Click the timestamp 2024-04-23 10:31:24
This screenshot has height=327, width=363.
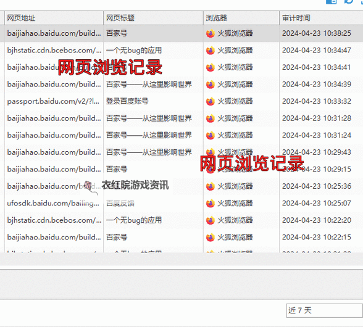pyautogui.click(x=317, y=135)
